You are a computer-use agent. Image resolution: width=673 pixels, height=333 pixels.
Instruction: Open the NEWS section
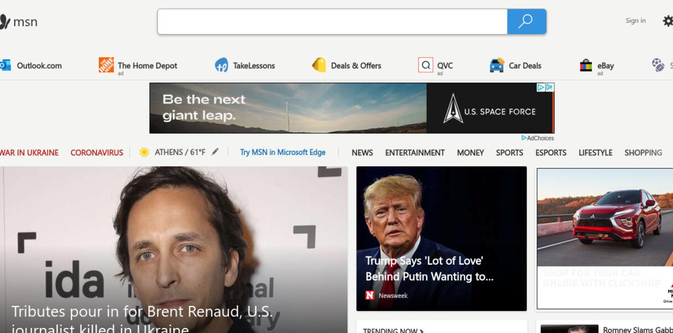pyautogui.click(x=362, y=152)
